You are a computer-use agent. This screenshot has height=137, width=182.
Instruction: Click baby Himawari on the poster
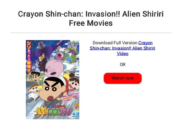click(34, 89)
